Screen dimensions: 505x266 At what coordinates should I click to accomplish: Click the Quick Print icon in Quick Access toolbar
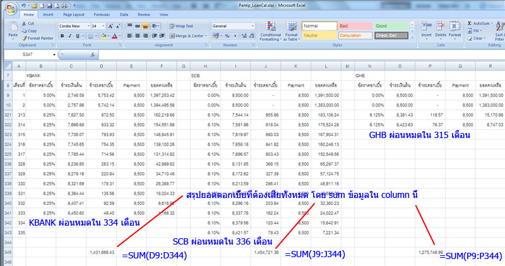click(64, 6)
